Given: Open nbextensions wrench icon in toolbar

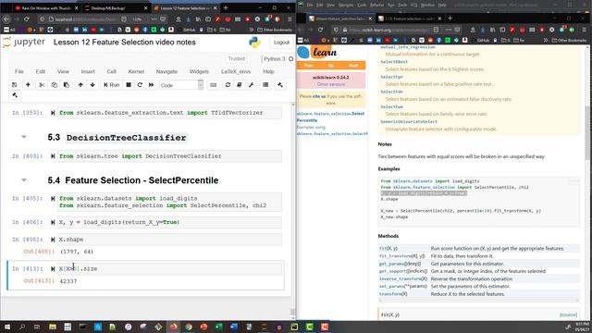Looking at the screenshot, I should 251,85.
